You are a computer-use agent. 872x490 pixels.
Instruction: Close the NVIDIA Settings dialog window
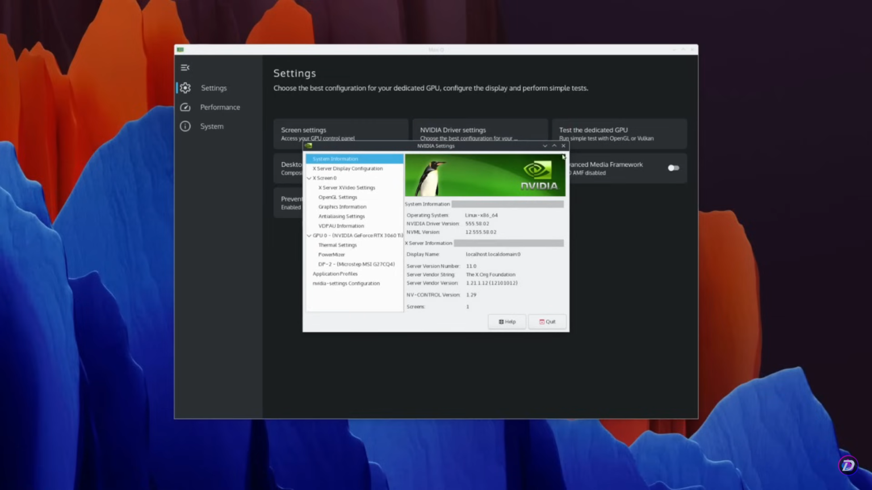563,146
